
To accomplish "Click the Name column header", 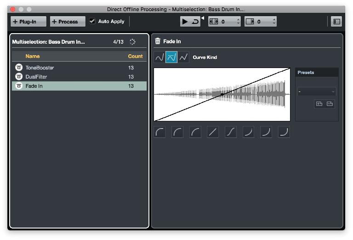I will (33, 56).
